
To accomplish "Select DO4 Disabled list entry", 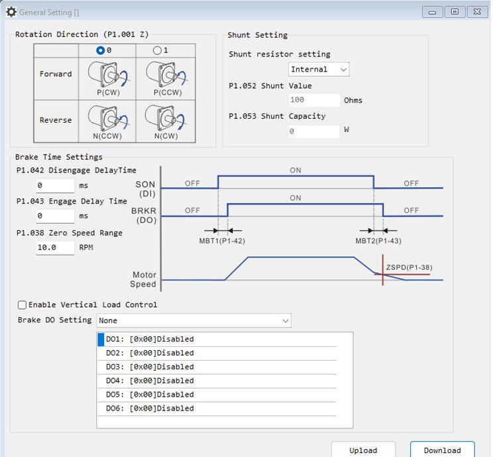I will (217, 381).
